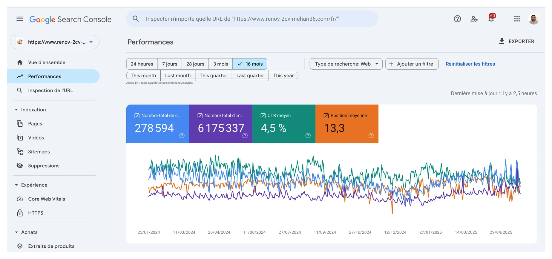Open the property selector dropdown
The image size is (552, 259).
[x=55, y=42]
